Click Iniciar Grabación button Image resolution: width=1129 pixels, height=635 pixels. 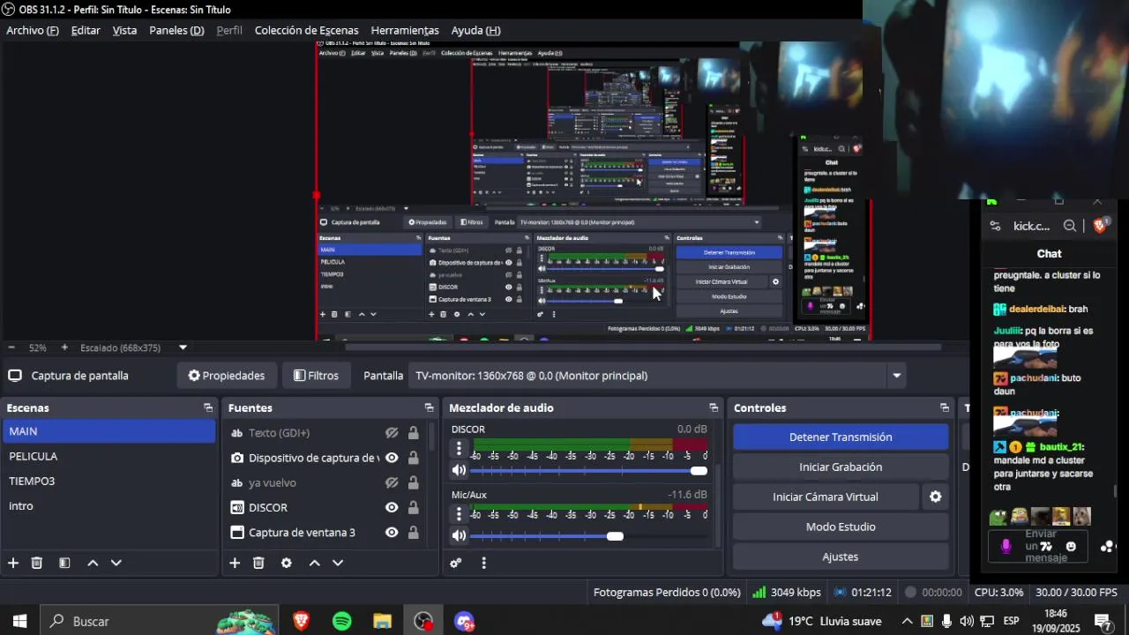pos(841,467)
